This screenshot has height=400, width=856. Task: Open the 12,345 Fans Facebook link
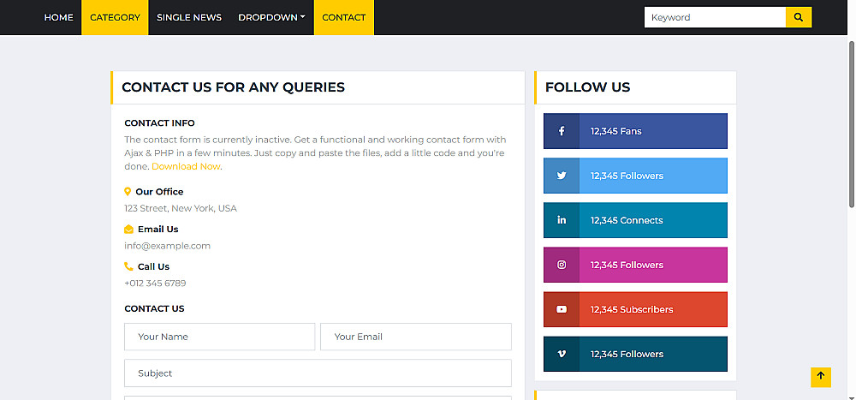pos(635,131)
